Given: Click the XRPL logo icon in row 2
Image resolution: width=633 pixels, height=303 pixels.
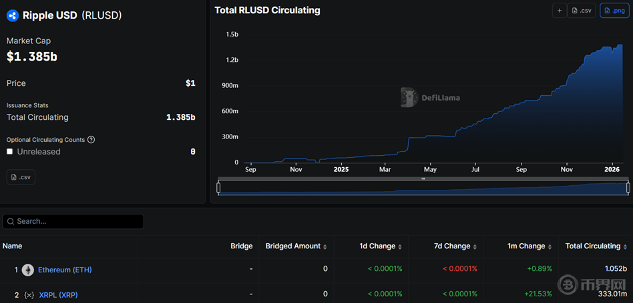Looking at the screenshot, I should point(29,296).
